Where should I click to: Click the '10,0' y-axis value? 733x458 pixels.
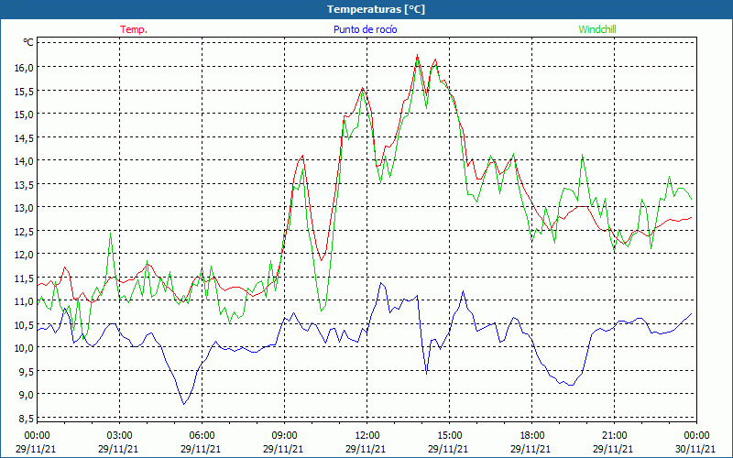click(25, 348)
